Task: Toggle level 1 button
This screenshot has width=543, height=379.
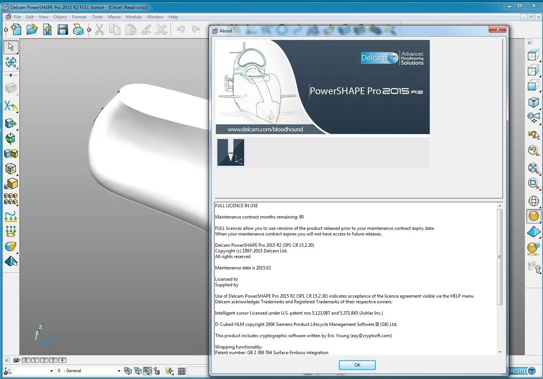Action: [x=35, y=360]
